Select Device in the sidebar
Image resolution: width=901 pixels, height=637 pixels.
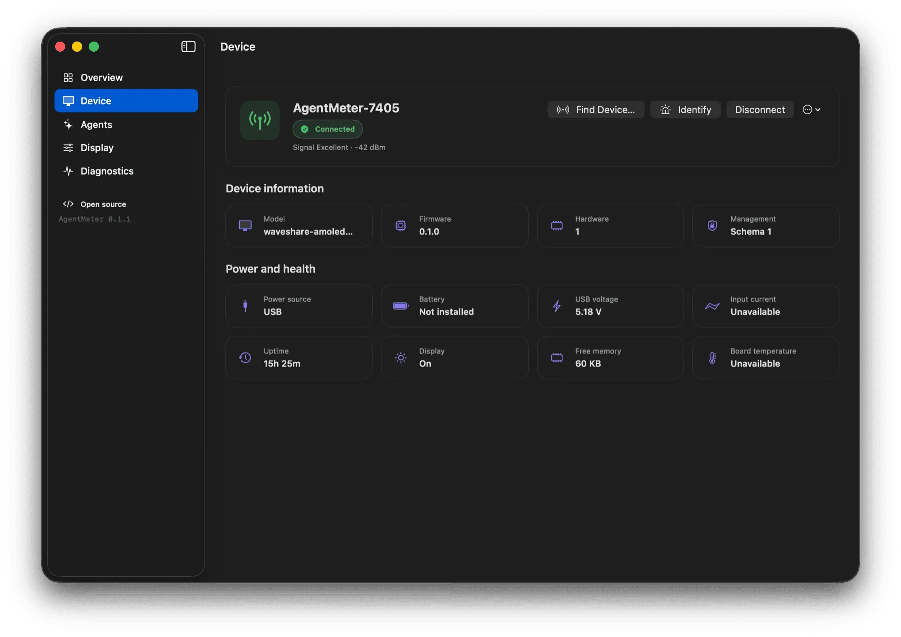pyautogui.click(x=126, y=101)
